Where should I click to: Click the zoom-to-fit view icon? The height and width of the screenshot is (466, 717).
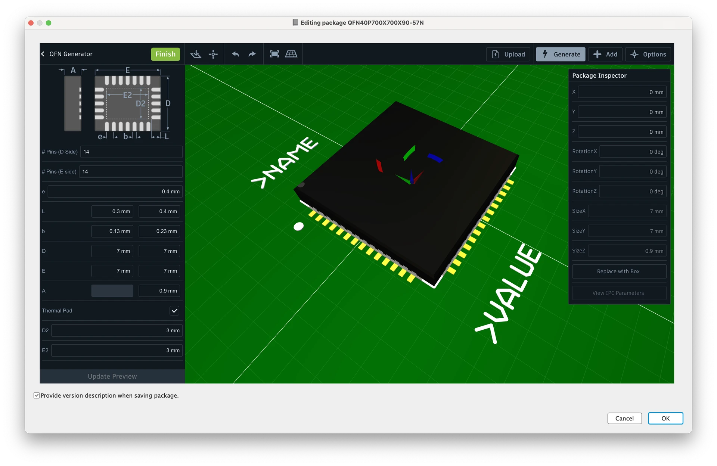pyautogui.click(x=274, y=54)
